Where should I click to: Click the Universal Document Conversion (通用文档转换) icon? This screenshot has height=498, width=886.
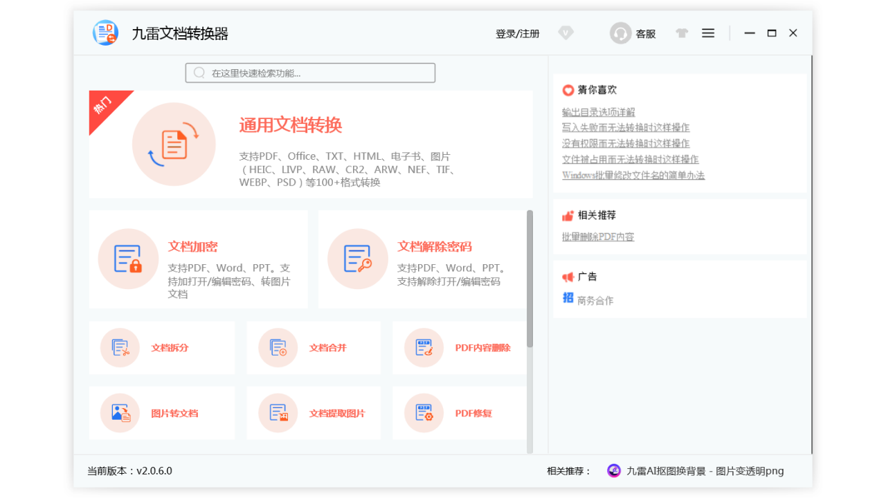click(x=174, y=144)
